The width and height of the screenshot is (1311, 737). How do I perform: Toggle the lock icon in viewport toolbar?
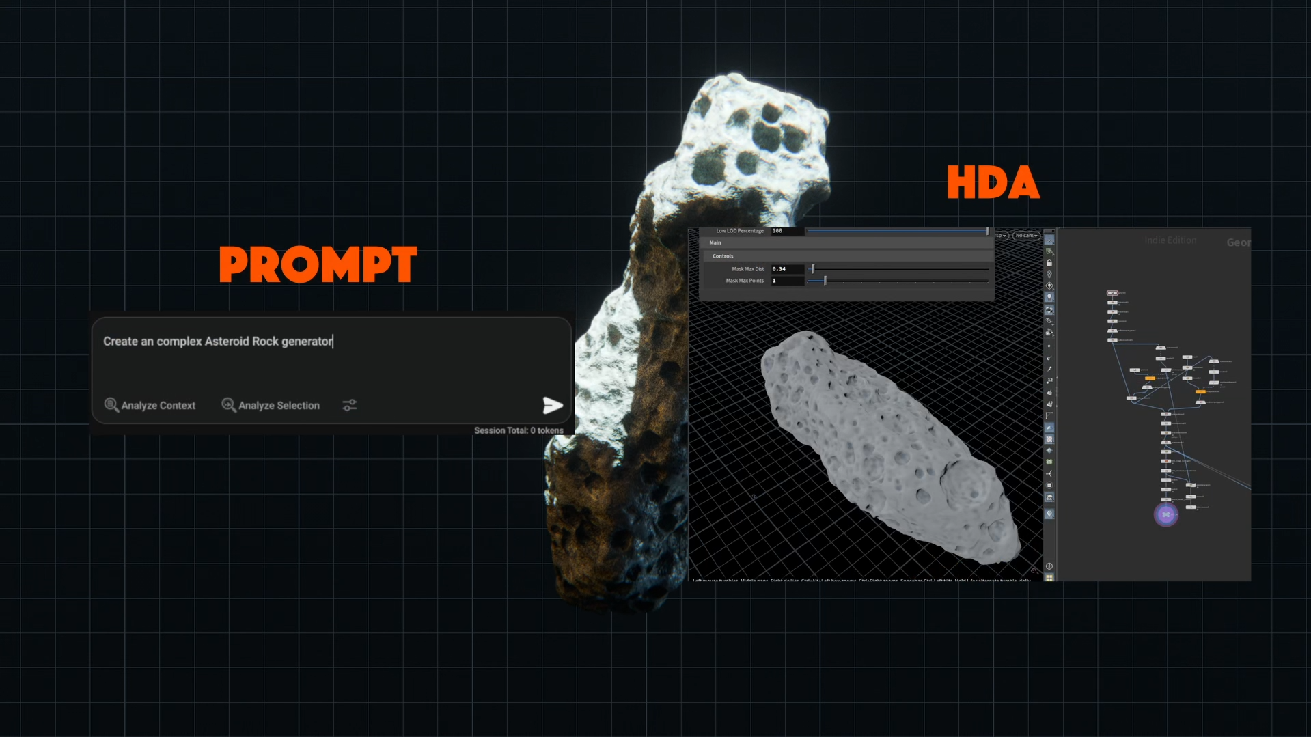point(1049,263)
